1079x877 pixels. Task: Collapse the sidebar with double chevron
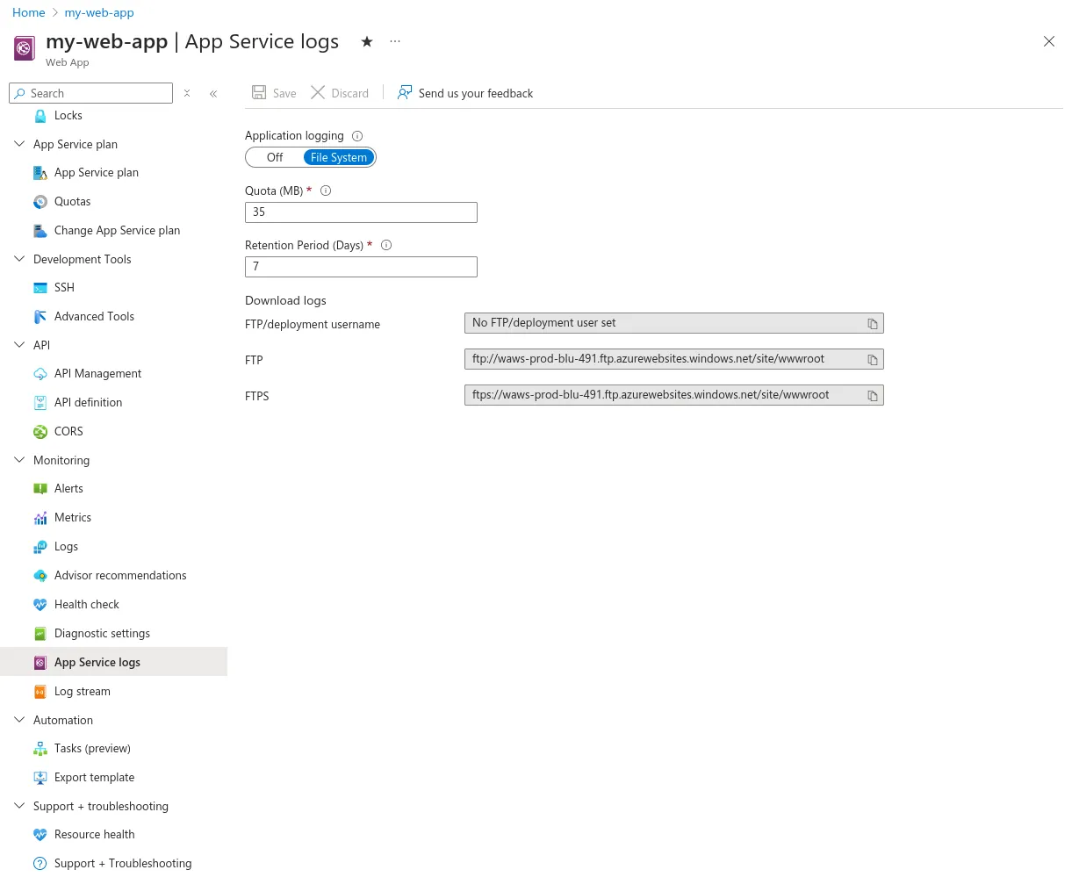tap(213, 93)
